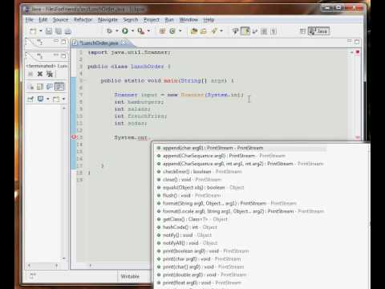Click the New file toolbar icon
Viewport: 385px width, 289px height.
tap(33, 31)
